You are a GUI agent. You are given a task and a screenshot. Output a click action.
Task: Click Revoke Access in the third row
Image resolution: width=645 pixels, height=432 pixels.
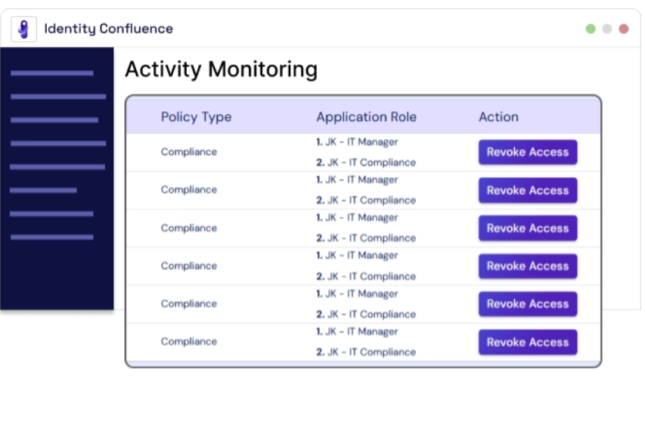pos(528,228)
